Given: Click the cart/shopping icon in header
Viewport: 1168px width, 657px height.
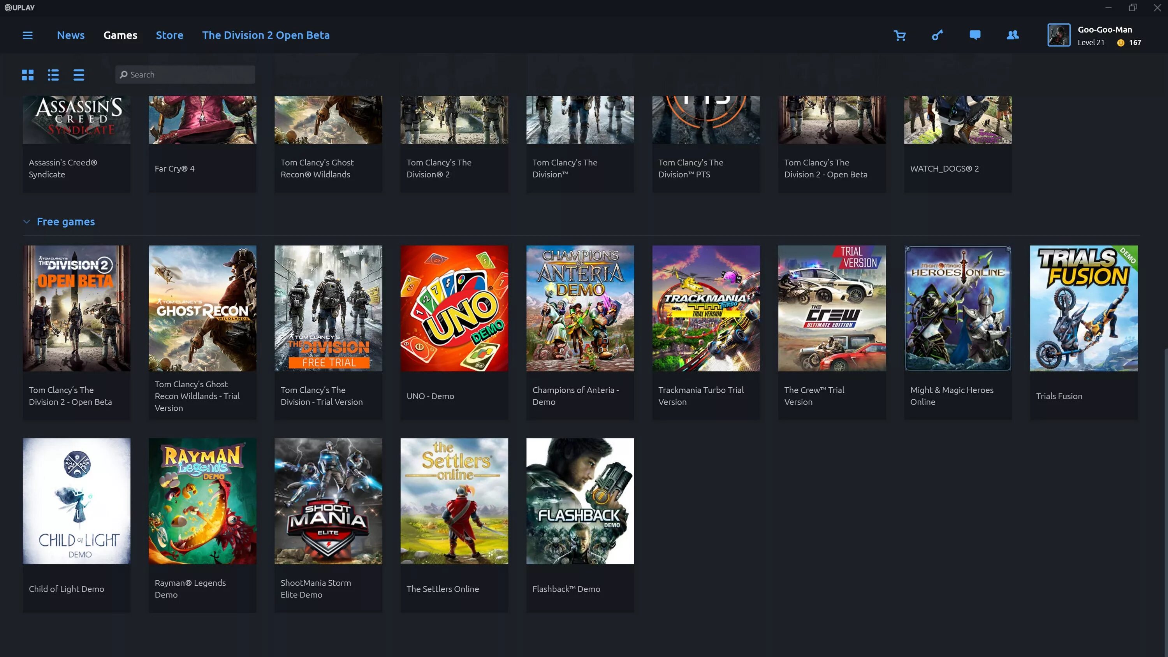Looking at the screenshot, I should click(899, 35).
